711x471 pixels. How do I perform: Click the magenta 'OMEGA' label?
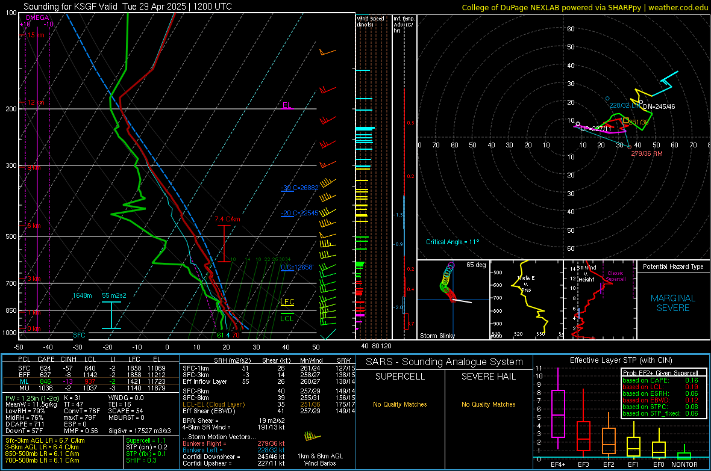[x=37, y=17]
